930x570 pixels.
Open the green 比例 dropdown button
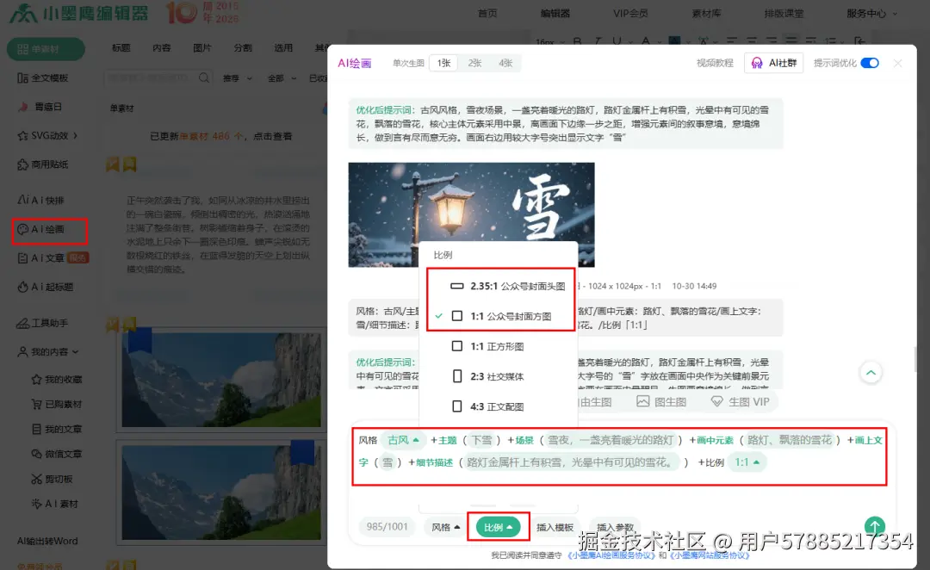coord(499,527)
